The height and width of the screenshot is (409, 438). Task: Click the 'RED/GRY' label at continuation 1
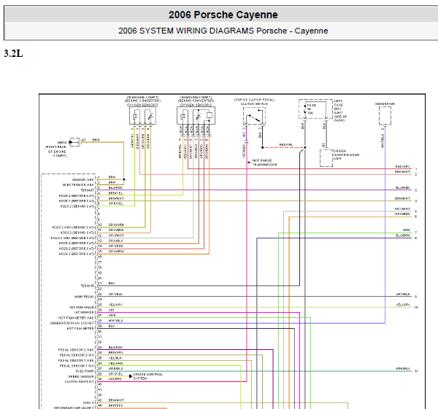(402, 166)
